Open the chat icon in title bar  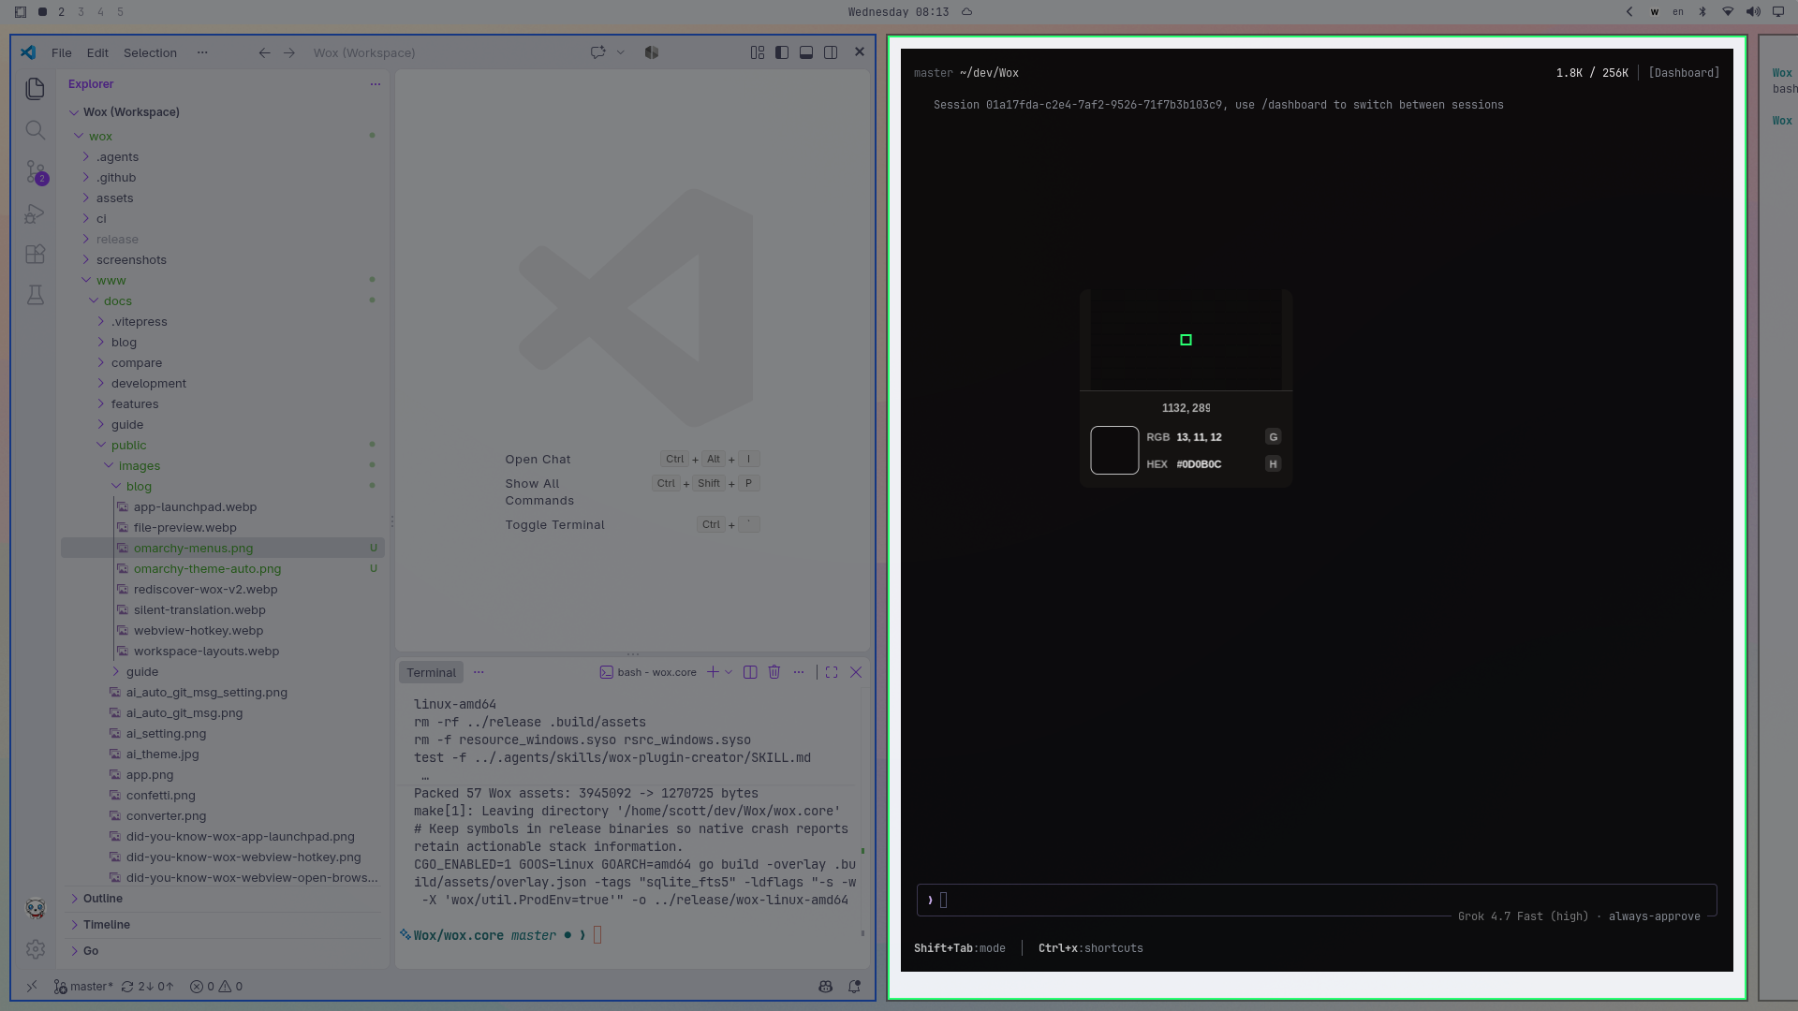597,52
